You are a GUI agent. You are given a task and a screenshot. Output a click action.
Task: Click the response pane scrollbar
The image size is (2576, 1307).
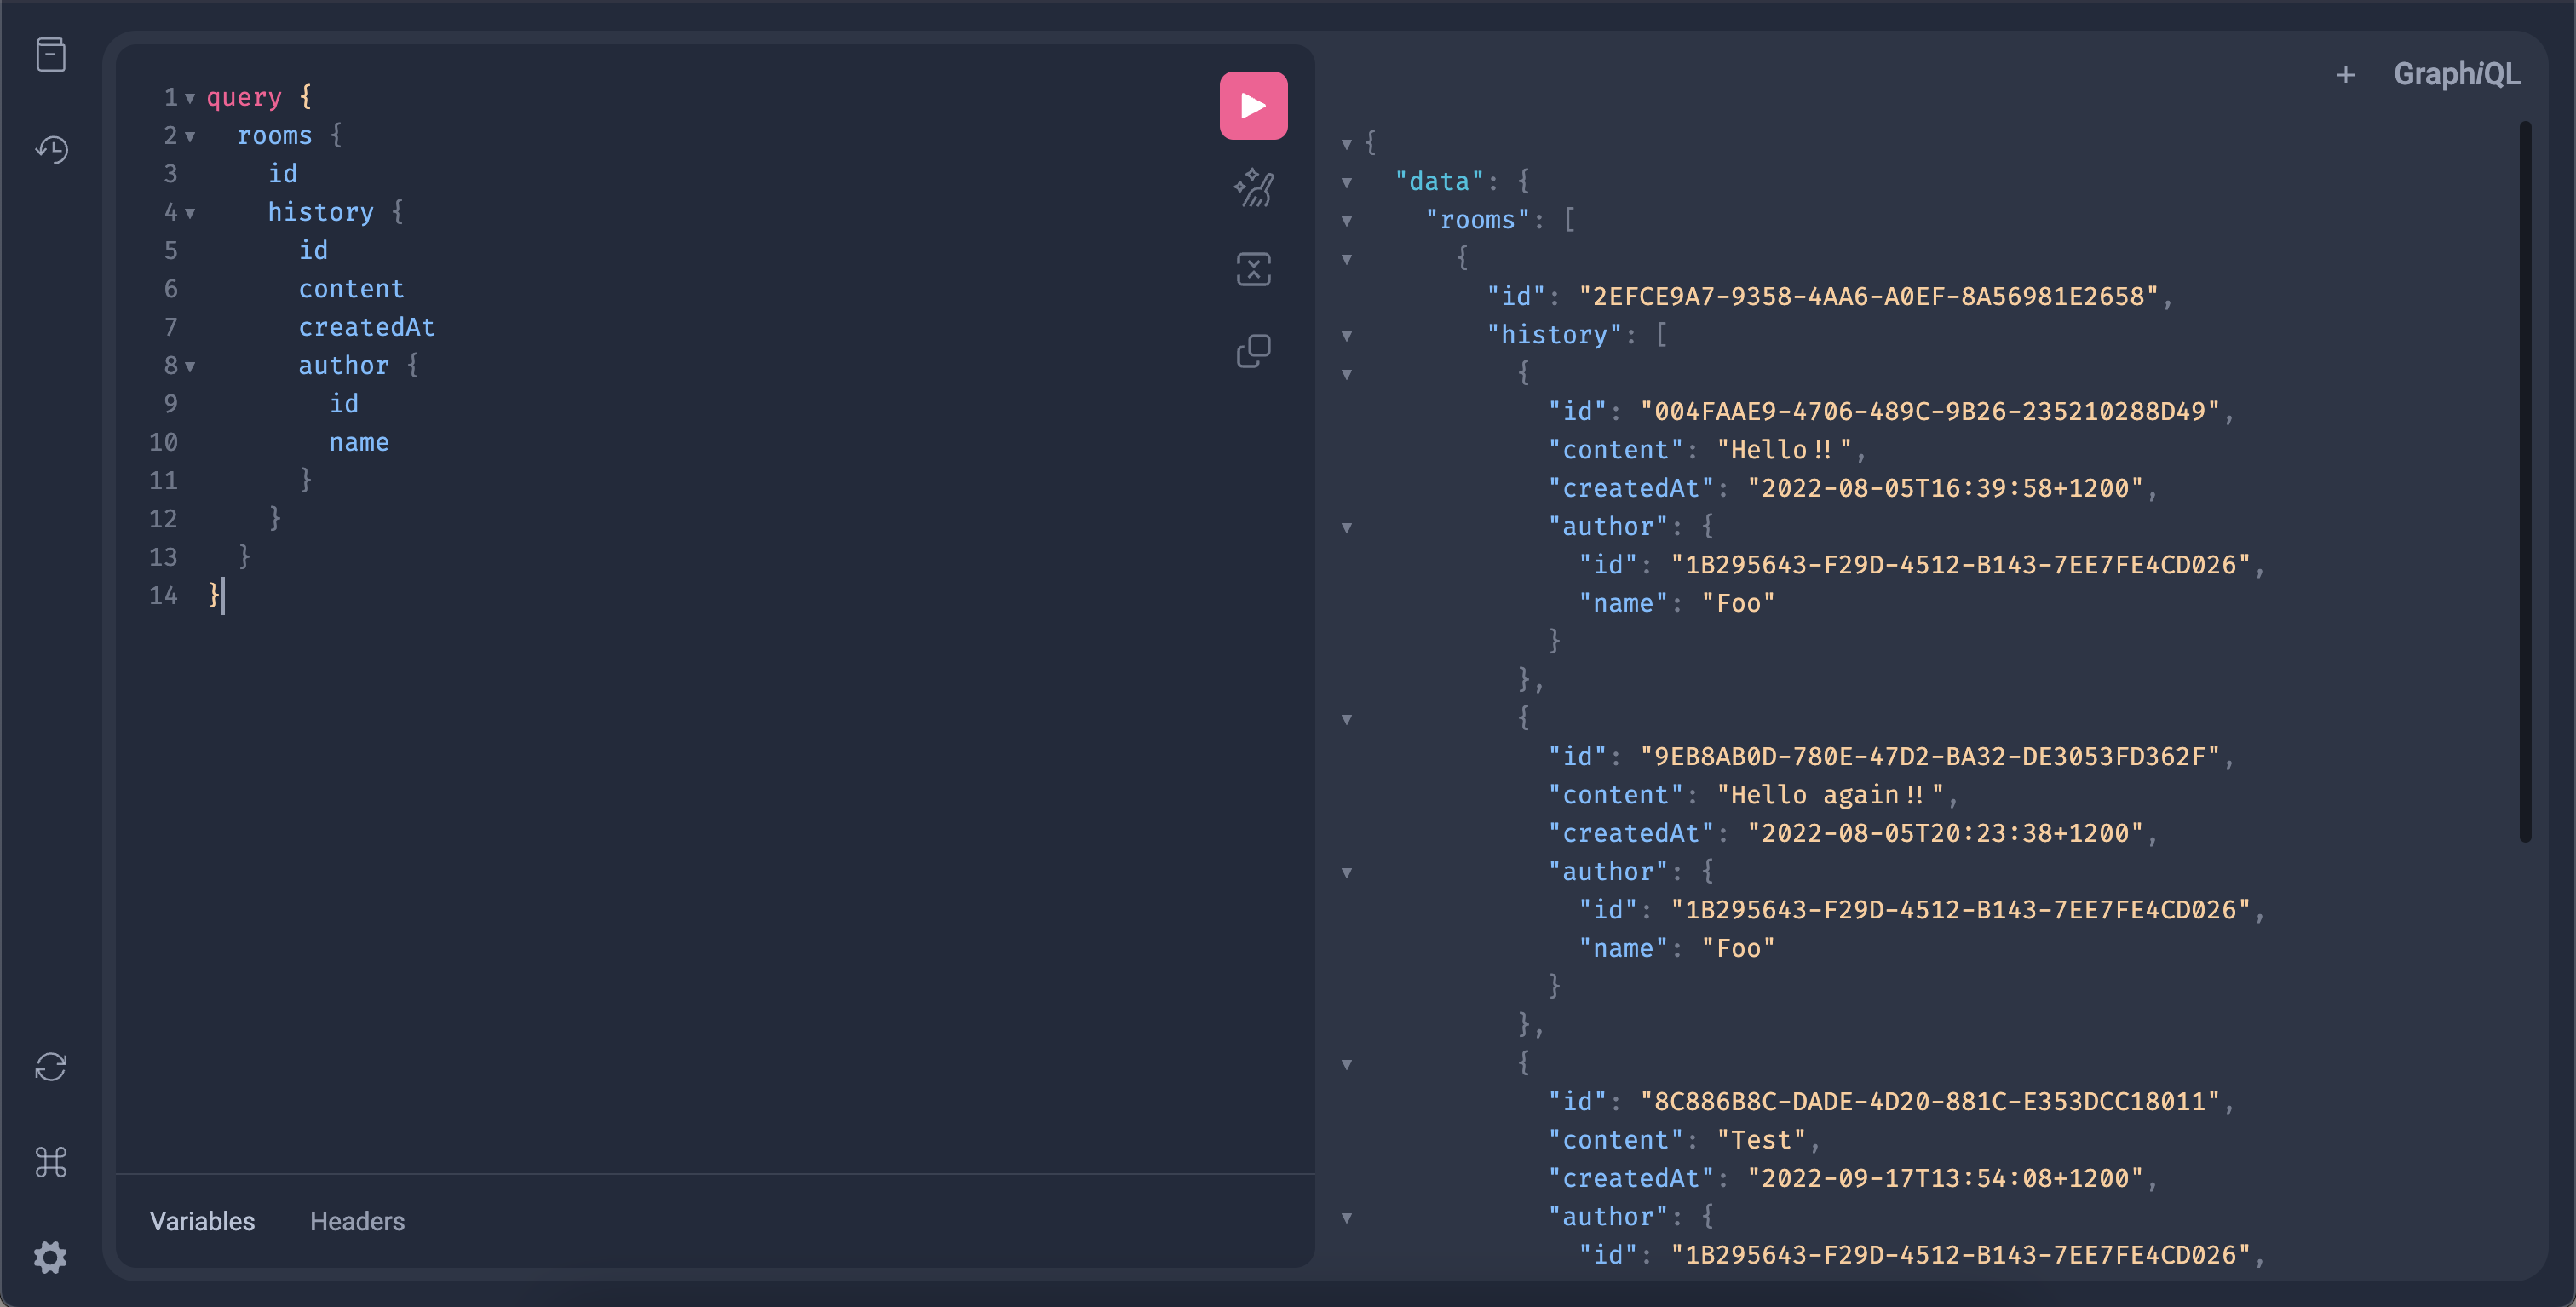(x=2524, y=480)
